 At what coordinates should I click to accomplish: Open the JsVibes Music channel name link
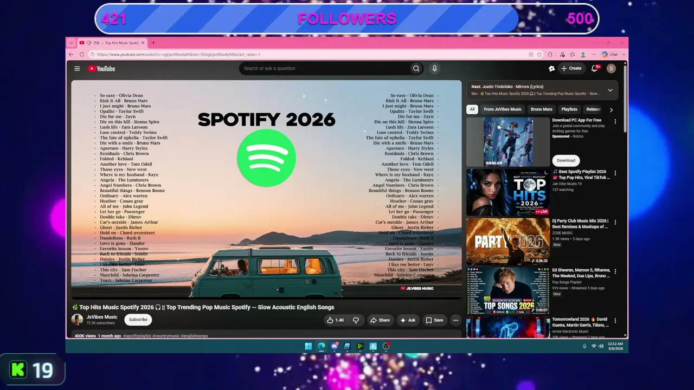pos(102,317)
